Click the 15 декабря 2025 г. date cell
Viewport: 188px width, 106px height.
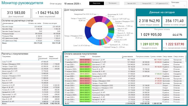click(x=72, y=62)
